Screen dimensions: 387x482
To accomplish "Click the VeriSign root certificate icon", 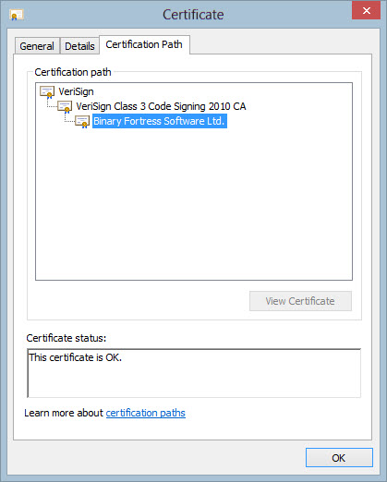I will (47, 91).
